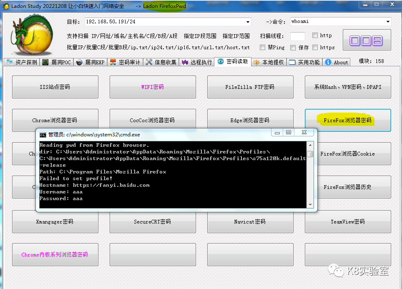Close the cmd.exe window

pos(304,132)
